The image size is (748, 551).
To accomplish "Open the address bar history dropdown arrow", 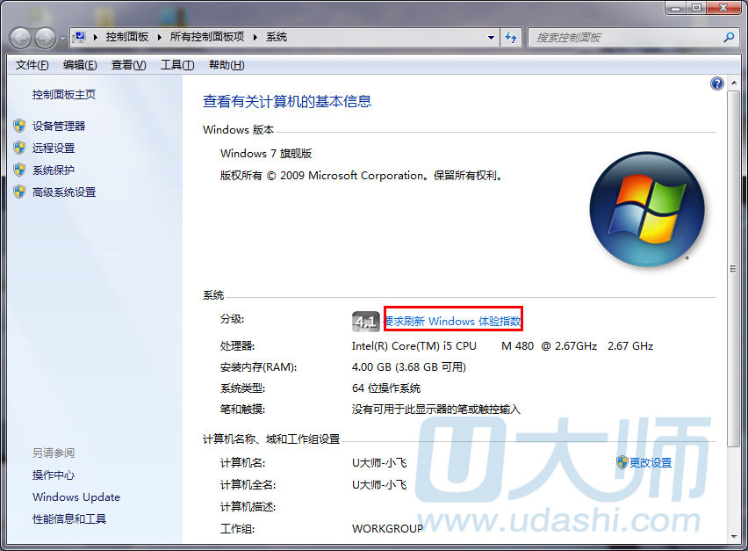I will click(x=492, y=38).
